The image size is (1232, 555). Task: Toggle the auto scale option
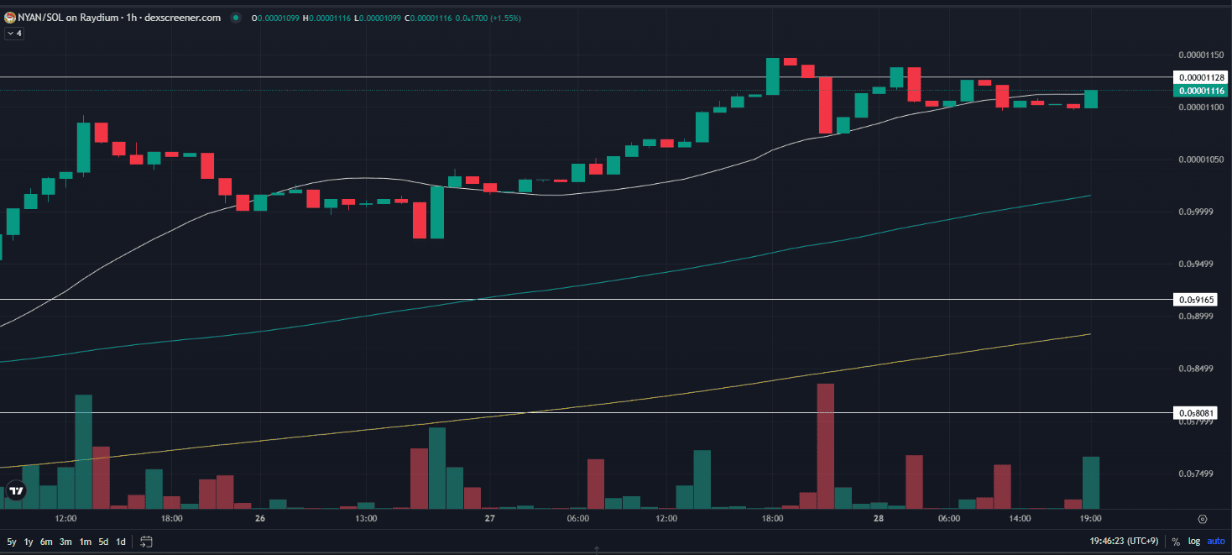[1216, 542]
